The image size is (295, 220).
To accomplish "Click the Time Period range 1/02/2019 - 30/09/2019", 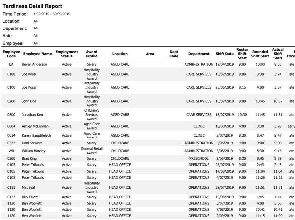I will point(55,14).
